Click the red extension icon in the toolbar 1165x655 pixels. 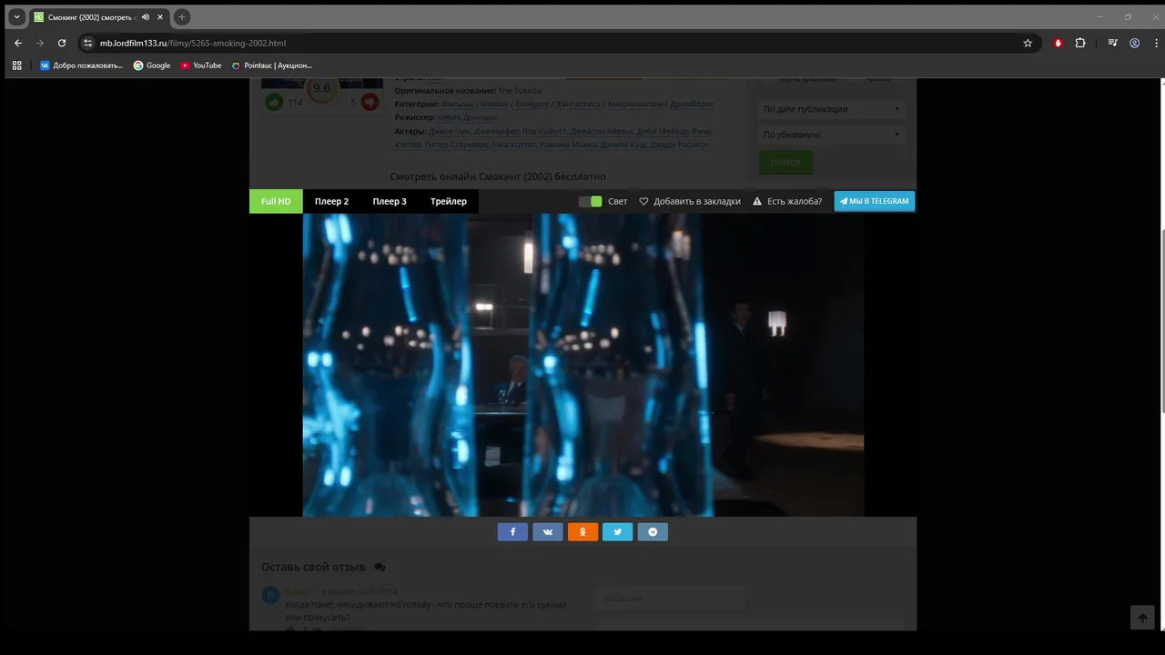tap(1058, 43)
